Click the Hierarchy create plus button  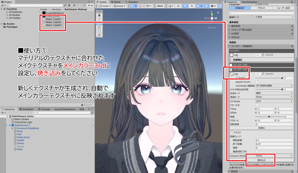3,113
